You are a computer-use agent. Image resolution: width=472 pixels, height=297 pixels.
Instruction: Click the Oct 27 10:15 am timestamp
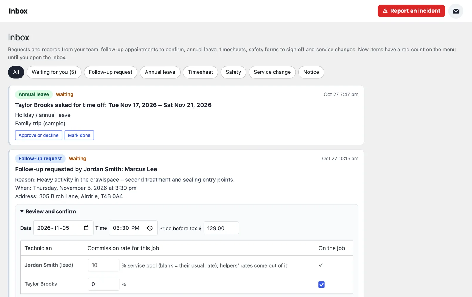click(x=340, y=158)
